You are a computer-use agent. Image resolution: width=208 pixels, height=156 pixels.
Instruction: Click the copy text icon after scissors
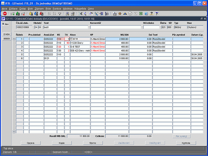pyautogui.click(x=86, y=14)
